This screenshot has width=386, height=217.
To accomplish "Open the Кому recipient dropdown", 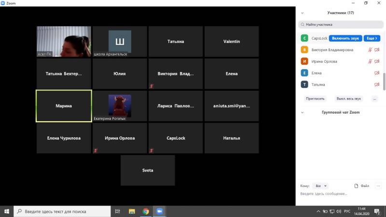I will pos(320,186).
